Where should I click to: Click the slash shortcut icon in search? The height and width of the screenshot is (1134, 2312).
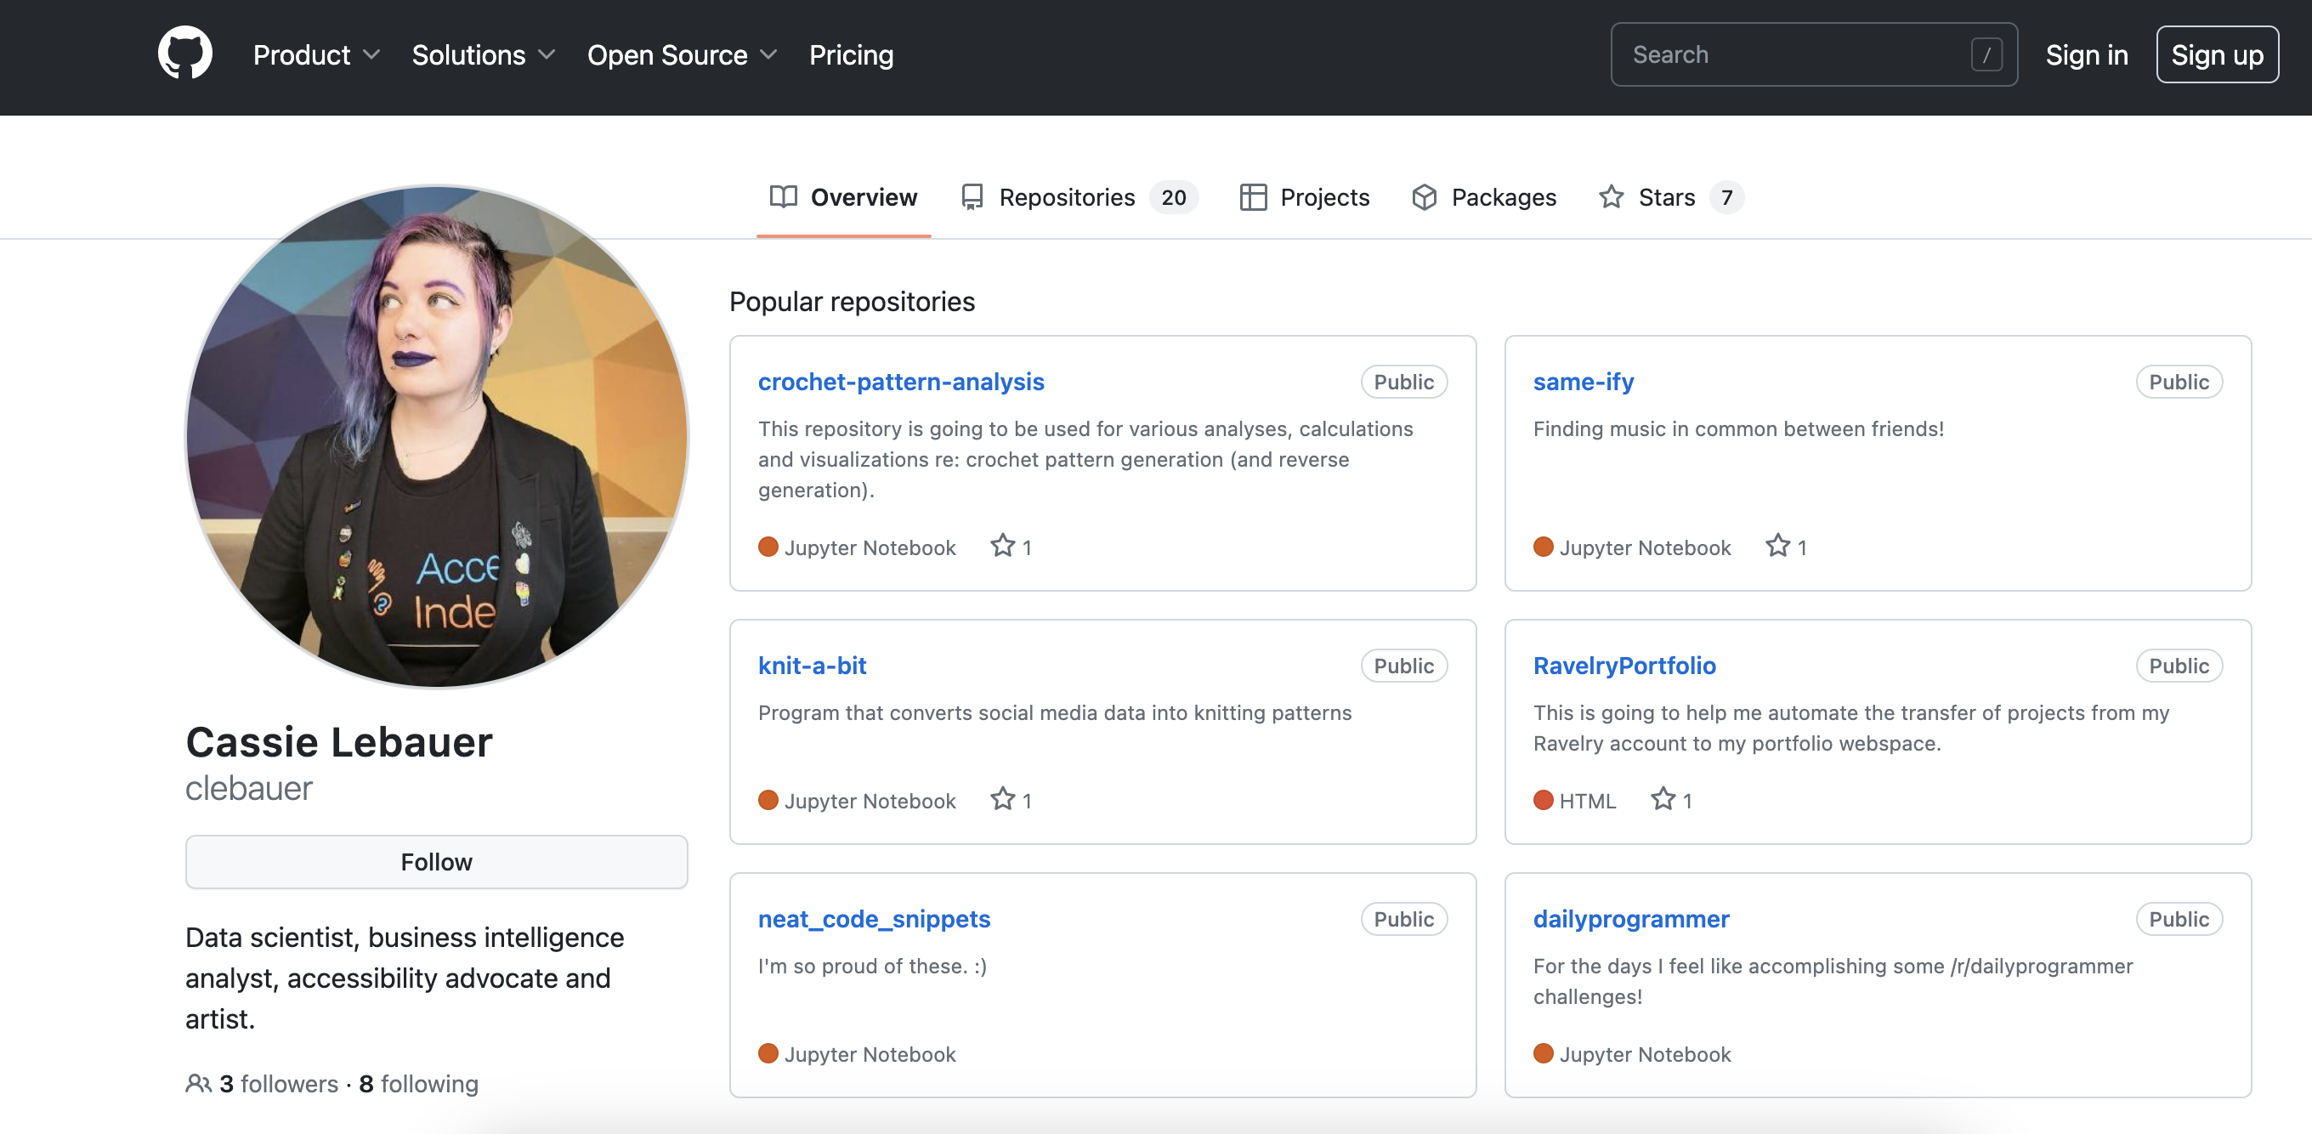pos(1986,54)
